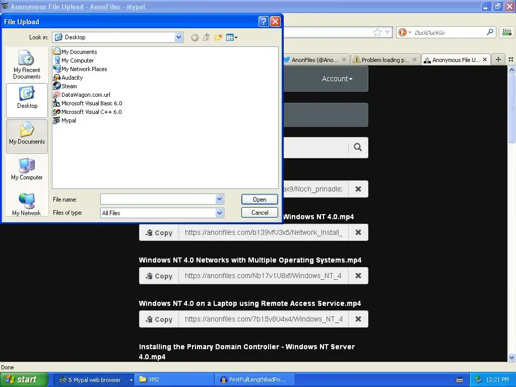The image size is (516, 387).
Task: Close the Anonymous File Upload tab
Action: click(484, 59)
